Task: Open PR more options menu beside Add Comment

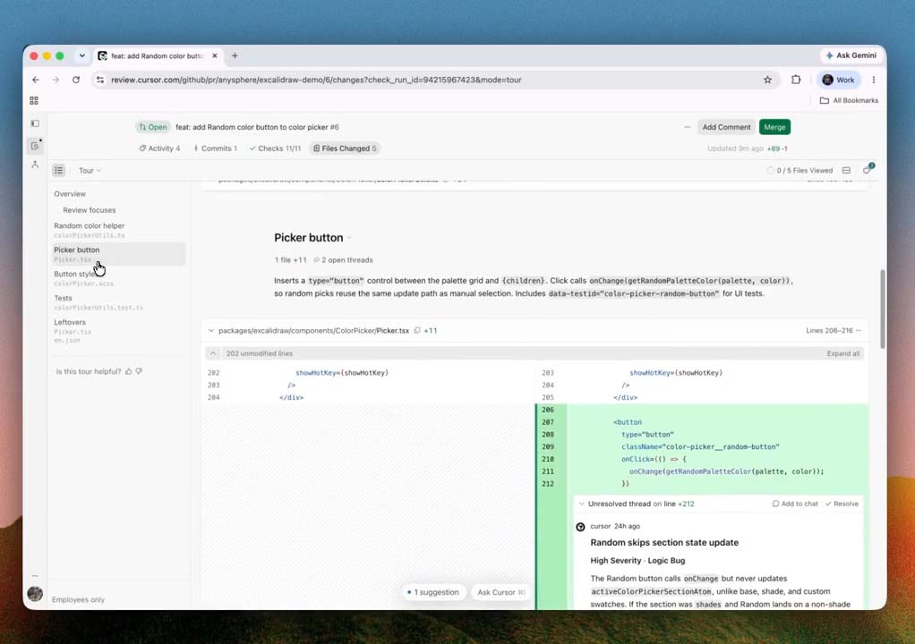Action: tap(687, 127)
